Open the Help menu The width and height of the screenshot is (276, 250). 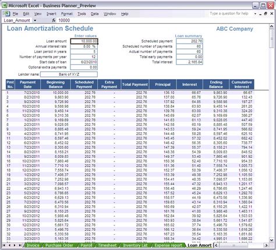pos(125,14)
